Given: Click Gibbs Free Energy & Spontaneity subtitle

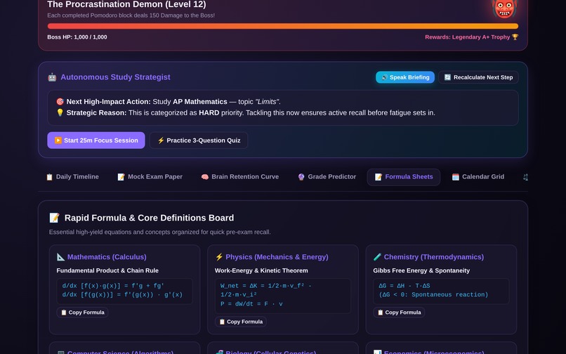Looking at the screenshot, I should 421,270.
